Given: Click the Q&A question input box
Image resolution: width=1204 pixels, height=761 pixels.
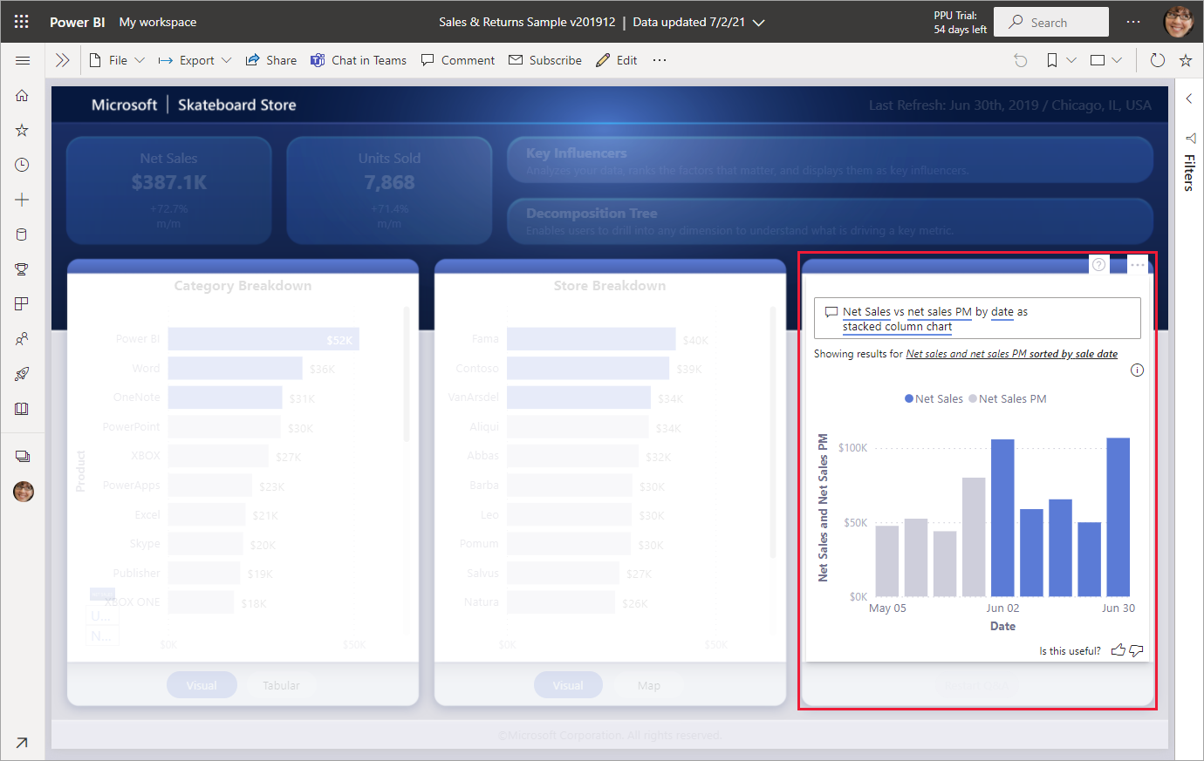Looking at the screenshot, I should pos(977,318).
